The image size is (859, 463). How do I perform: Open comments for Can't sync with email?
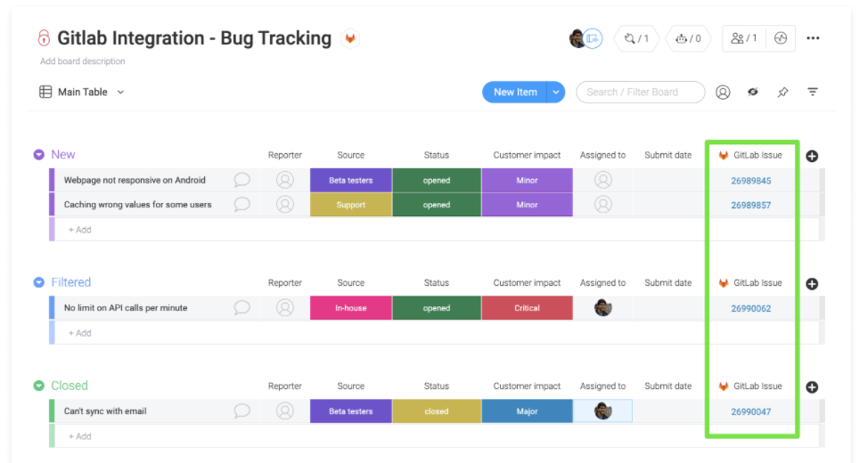(x=241, y=411)
